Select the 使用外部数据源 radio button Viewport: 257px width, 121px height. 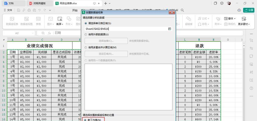pyautogui.click(x=86, y=34)
